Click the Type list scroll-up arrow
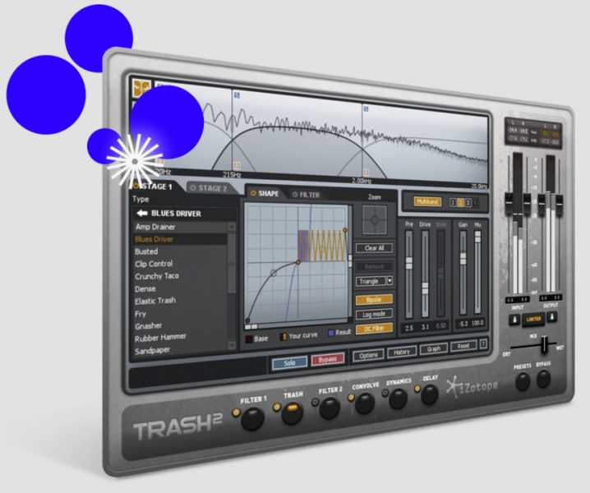 [x=232, y=227]
